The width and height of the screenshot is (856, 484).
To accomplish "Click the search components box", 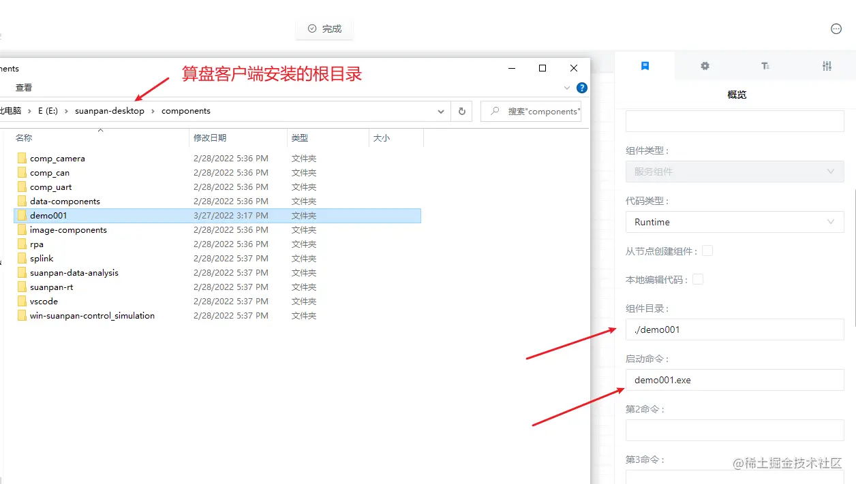I will [x=531, y=111].
